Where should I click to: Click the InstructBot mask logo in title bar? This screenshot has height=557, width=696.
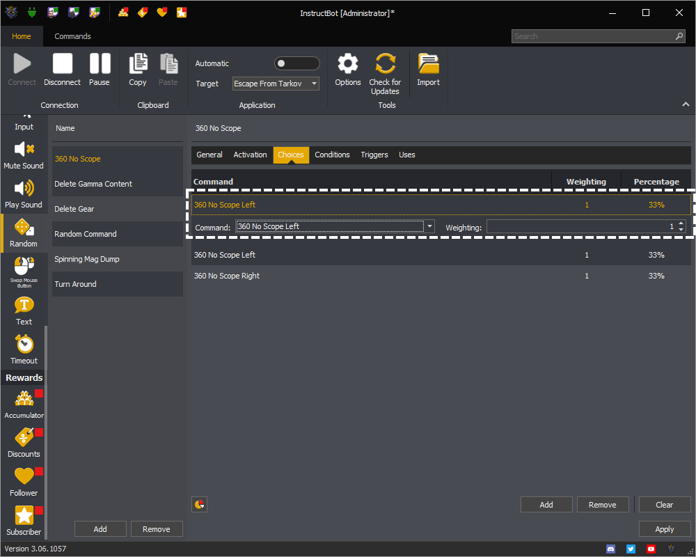click(x=11, y=12)
